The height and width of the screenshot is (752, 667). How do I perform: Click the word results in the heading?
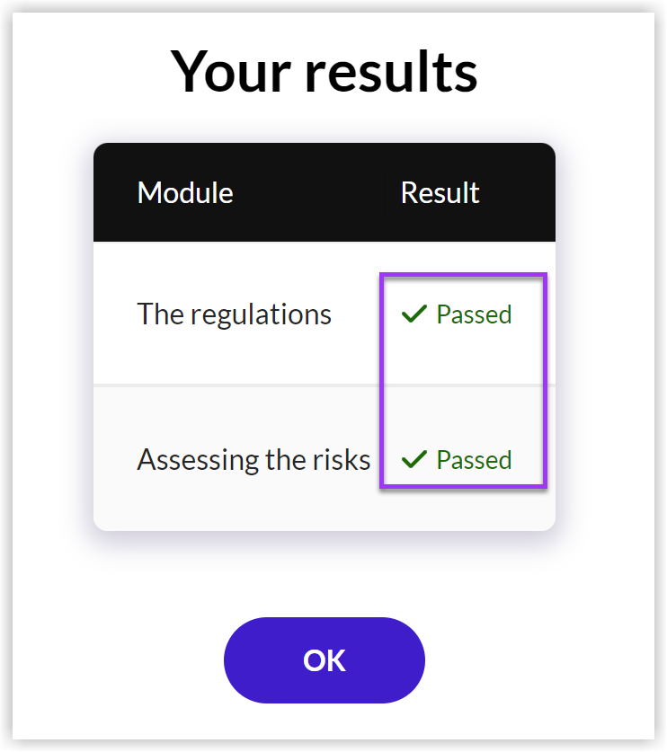click(x=390, y=71)
